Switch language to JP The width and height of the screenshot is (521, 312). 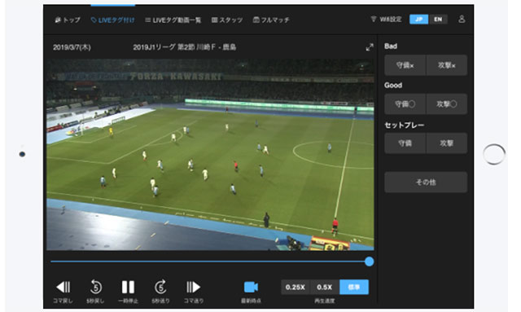click(418, 20)
